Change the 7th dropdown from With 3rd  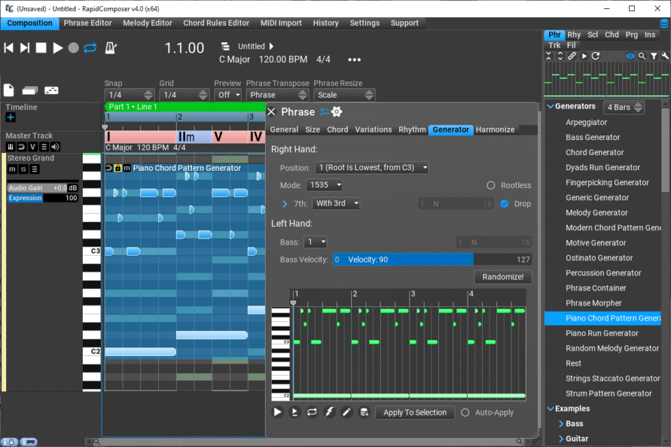coord(335,203)
